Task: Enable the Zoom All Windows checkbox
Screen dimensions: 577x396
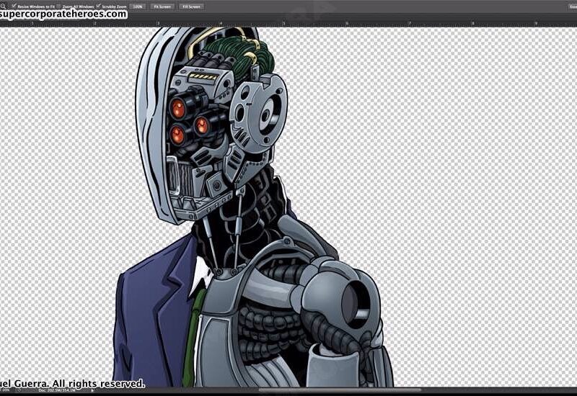Action: point(59,6)
